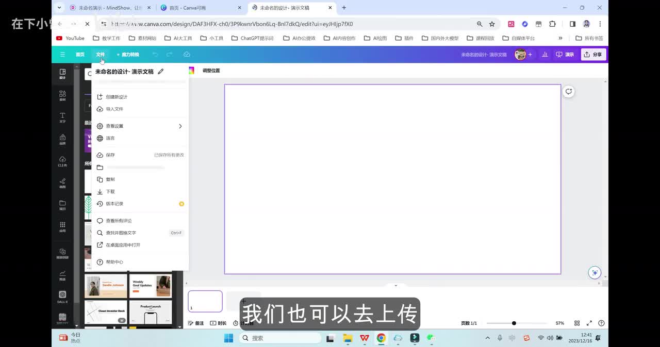Open the Text (文字) sidebar panel
The width and height of the screenshot is (660, 347).
pos(62,117)
